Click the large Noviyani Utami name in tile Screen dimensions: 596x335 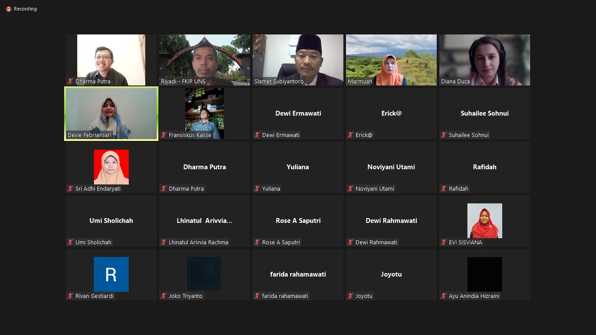(x=391, y=167)
